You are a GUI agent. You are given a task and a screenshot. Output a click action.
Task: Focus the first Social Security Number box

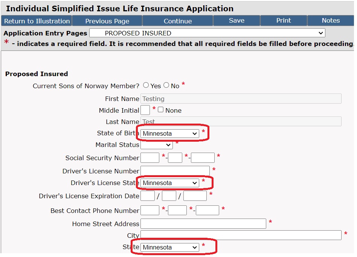click(150, 158)
